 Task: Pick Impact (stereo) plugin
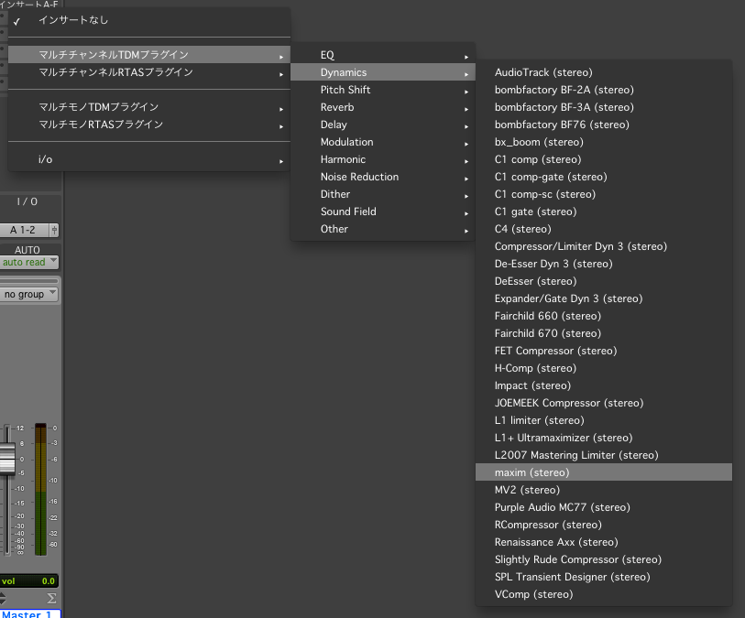604,385
